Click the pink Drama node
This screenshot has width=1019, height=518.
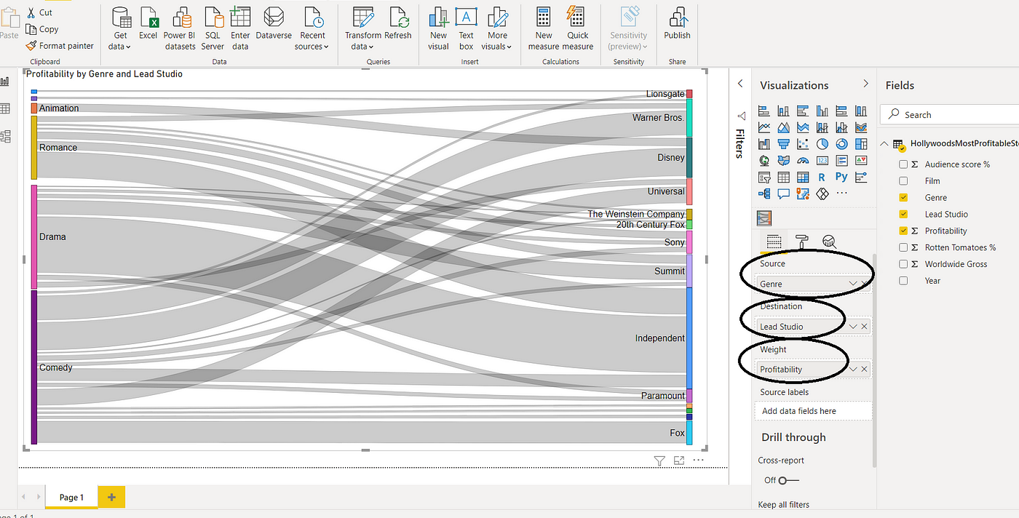tap(33, 236)
